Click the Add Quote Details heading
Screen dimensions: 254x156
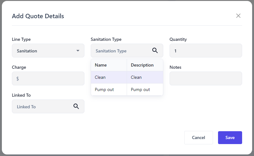pyautogui.click(x=38, y=16)
